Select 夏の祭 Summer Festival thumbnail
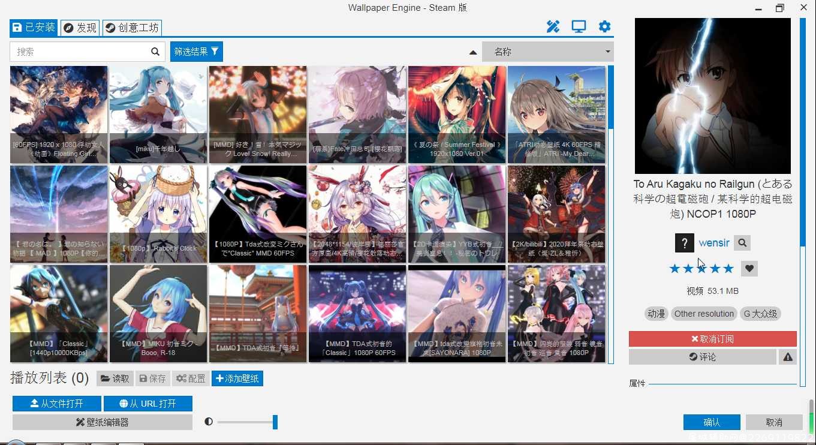The image size is (816, 445). point(457,115)
